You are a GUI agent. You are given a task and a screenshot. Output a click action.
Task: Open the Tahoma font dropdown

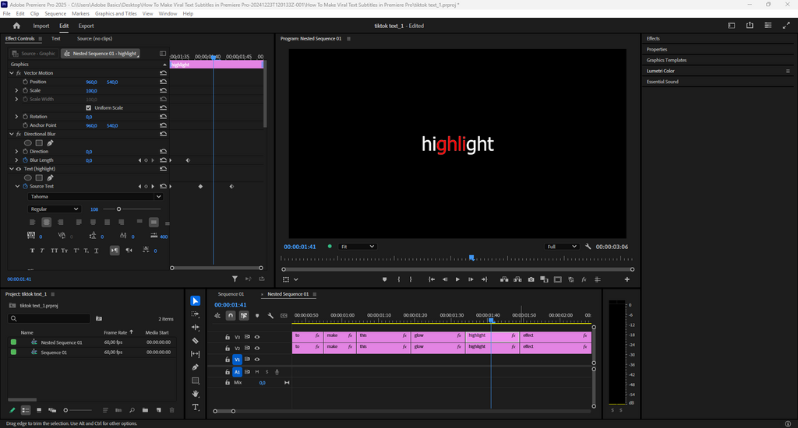click(x=95, y=197)
